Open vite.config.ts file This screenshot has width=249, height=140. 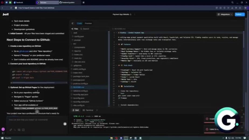(x=79, y=105)
